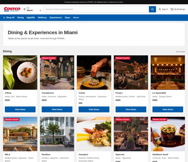The image size is (188, 162).
Task: Click Member Favorite badge on MILA
Action: [12, 120]
